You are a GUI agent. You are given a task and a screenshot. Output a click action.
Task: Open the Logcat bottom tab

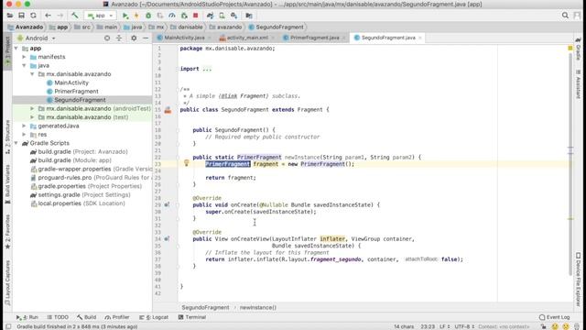(x=154, y=317)
